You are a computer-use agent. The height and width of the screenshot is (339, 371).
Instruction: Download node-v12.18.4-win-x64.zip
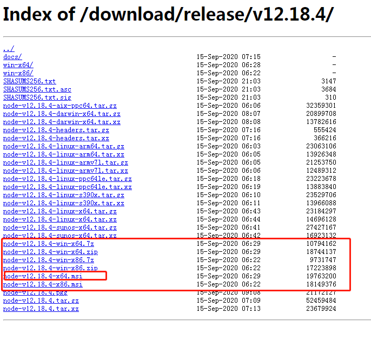click(50, 252)
